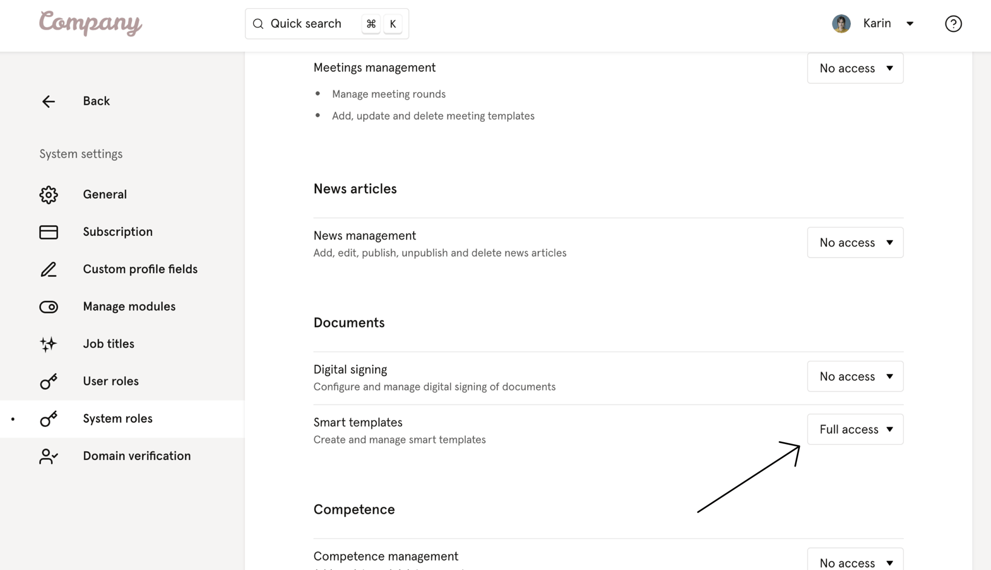Open the Digital signing access dropdown
Image resolution: width=991 pixels, height=570 pixels.
(855, 376)
